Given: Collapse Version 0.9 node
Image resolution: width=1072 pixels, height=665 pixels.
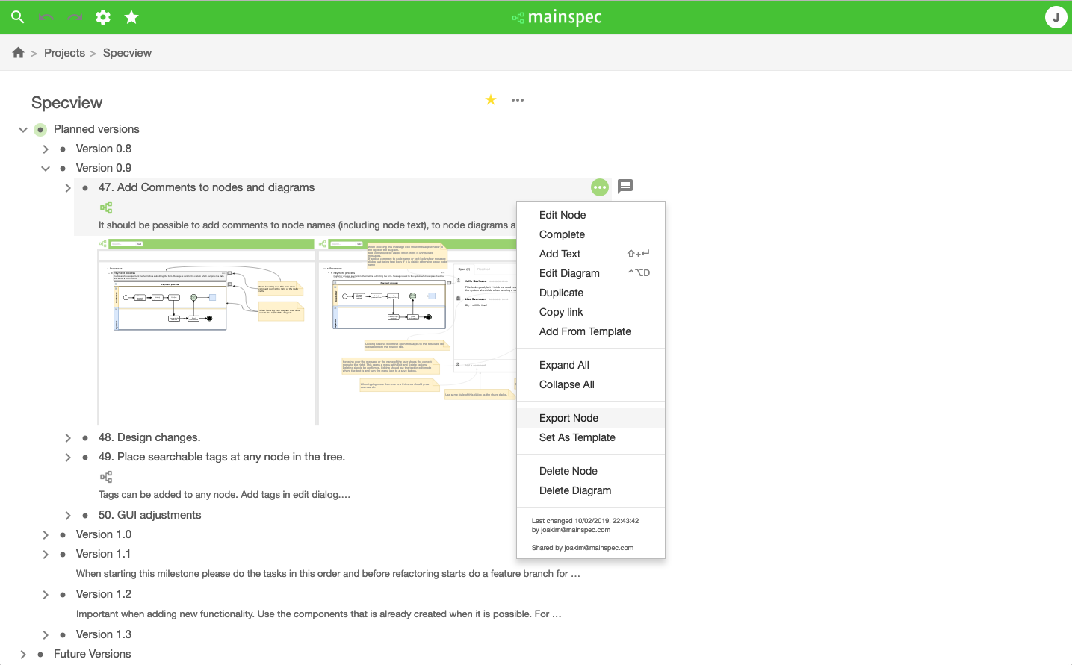Looking at the screenshot, I should pyautogui.click(x=46, y=169).
